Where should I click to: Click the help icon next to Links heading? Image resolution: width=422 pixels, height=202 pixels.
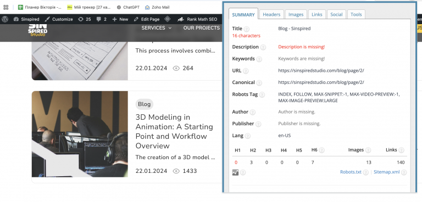click(401, 150)
